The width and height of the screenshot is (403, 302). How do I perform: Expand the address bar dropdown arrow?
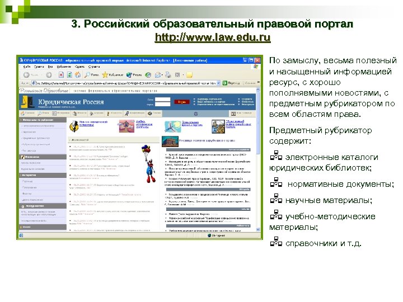point(218,83)
